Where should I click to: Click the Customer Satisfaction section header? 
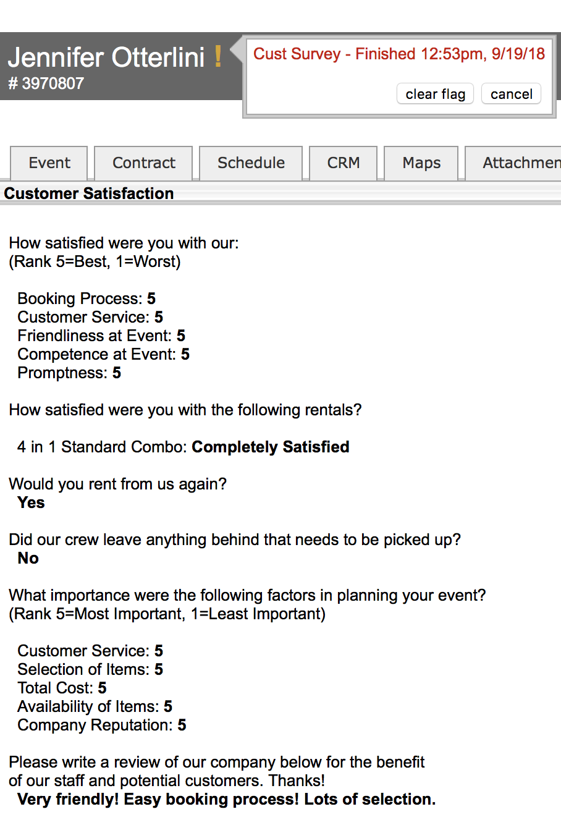pos(89,193)
